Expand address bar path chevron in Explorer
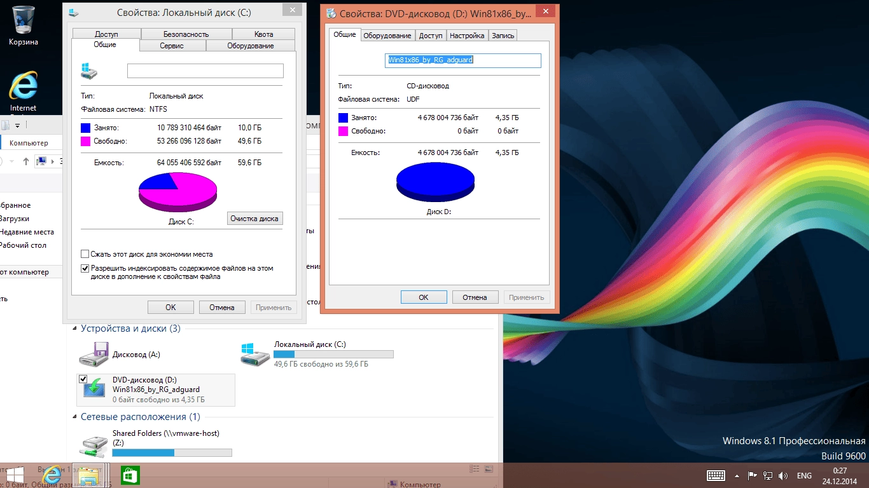Screen dimensions: 869x488 [53, 161]
